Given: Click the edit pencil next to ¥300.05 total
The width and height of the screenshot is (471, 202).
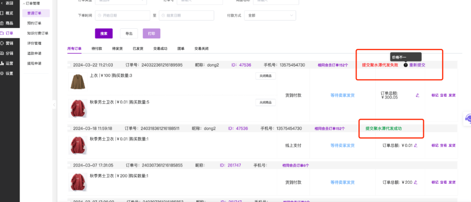Looking at the screenshot, I should click(417, 95).
